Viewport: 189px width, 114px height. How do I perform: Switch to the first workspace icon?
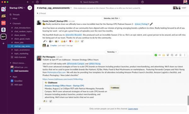click(x=3, y=9)
